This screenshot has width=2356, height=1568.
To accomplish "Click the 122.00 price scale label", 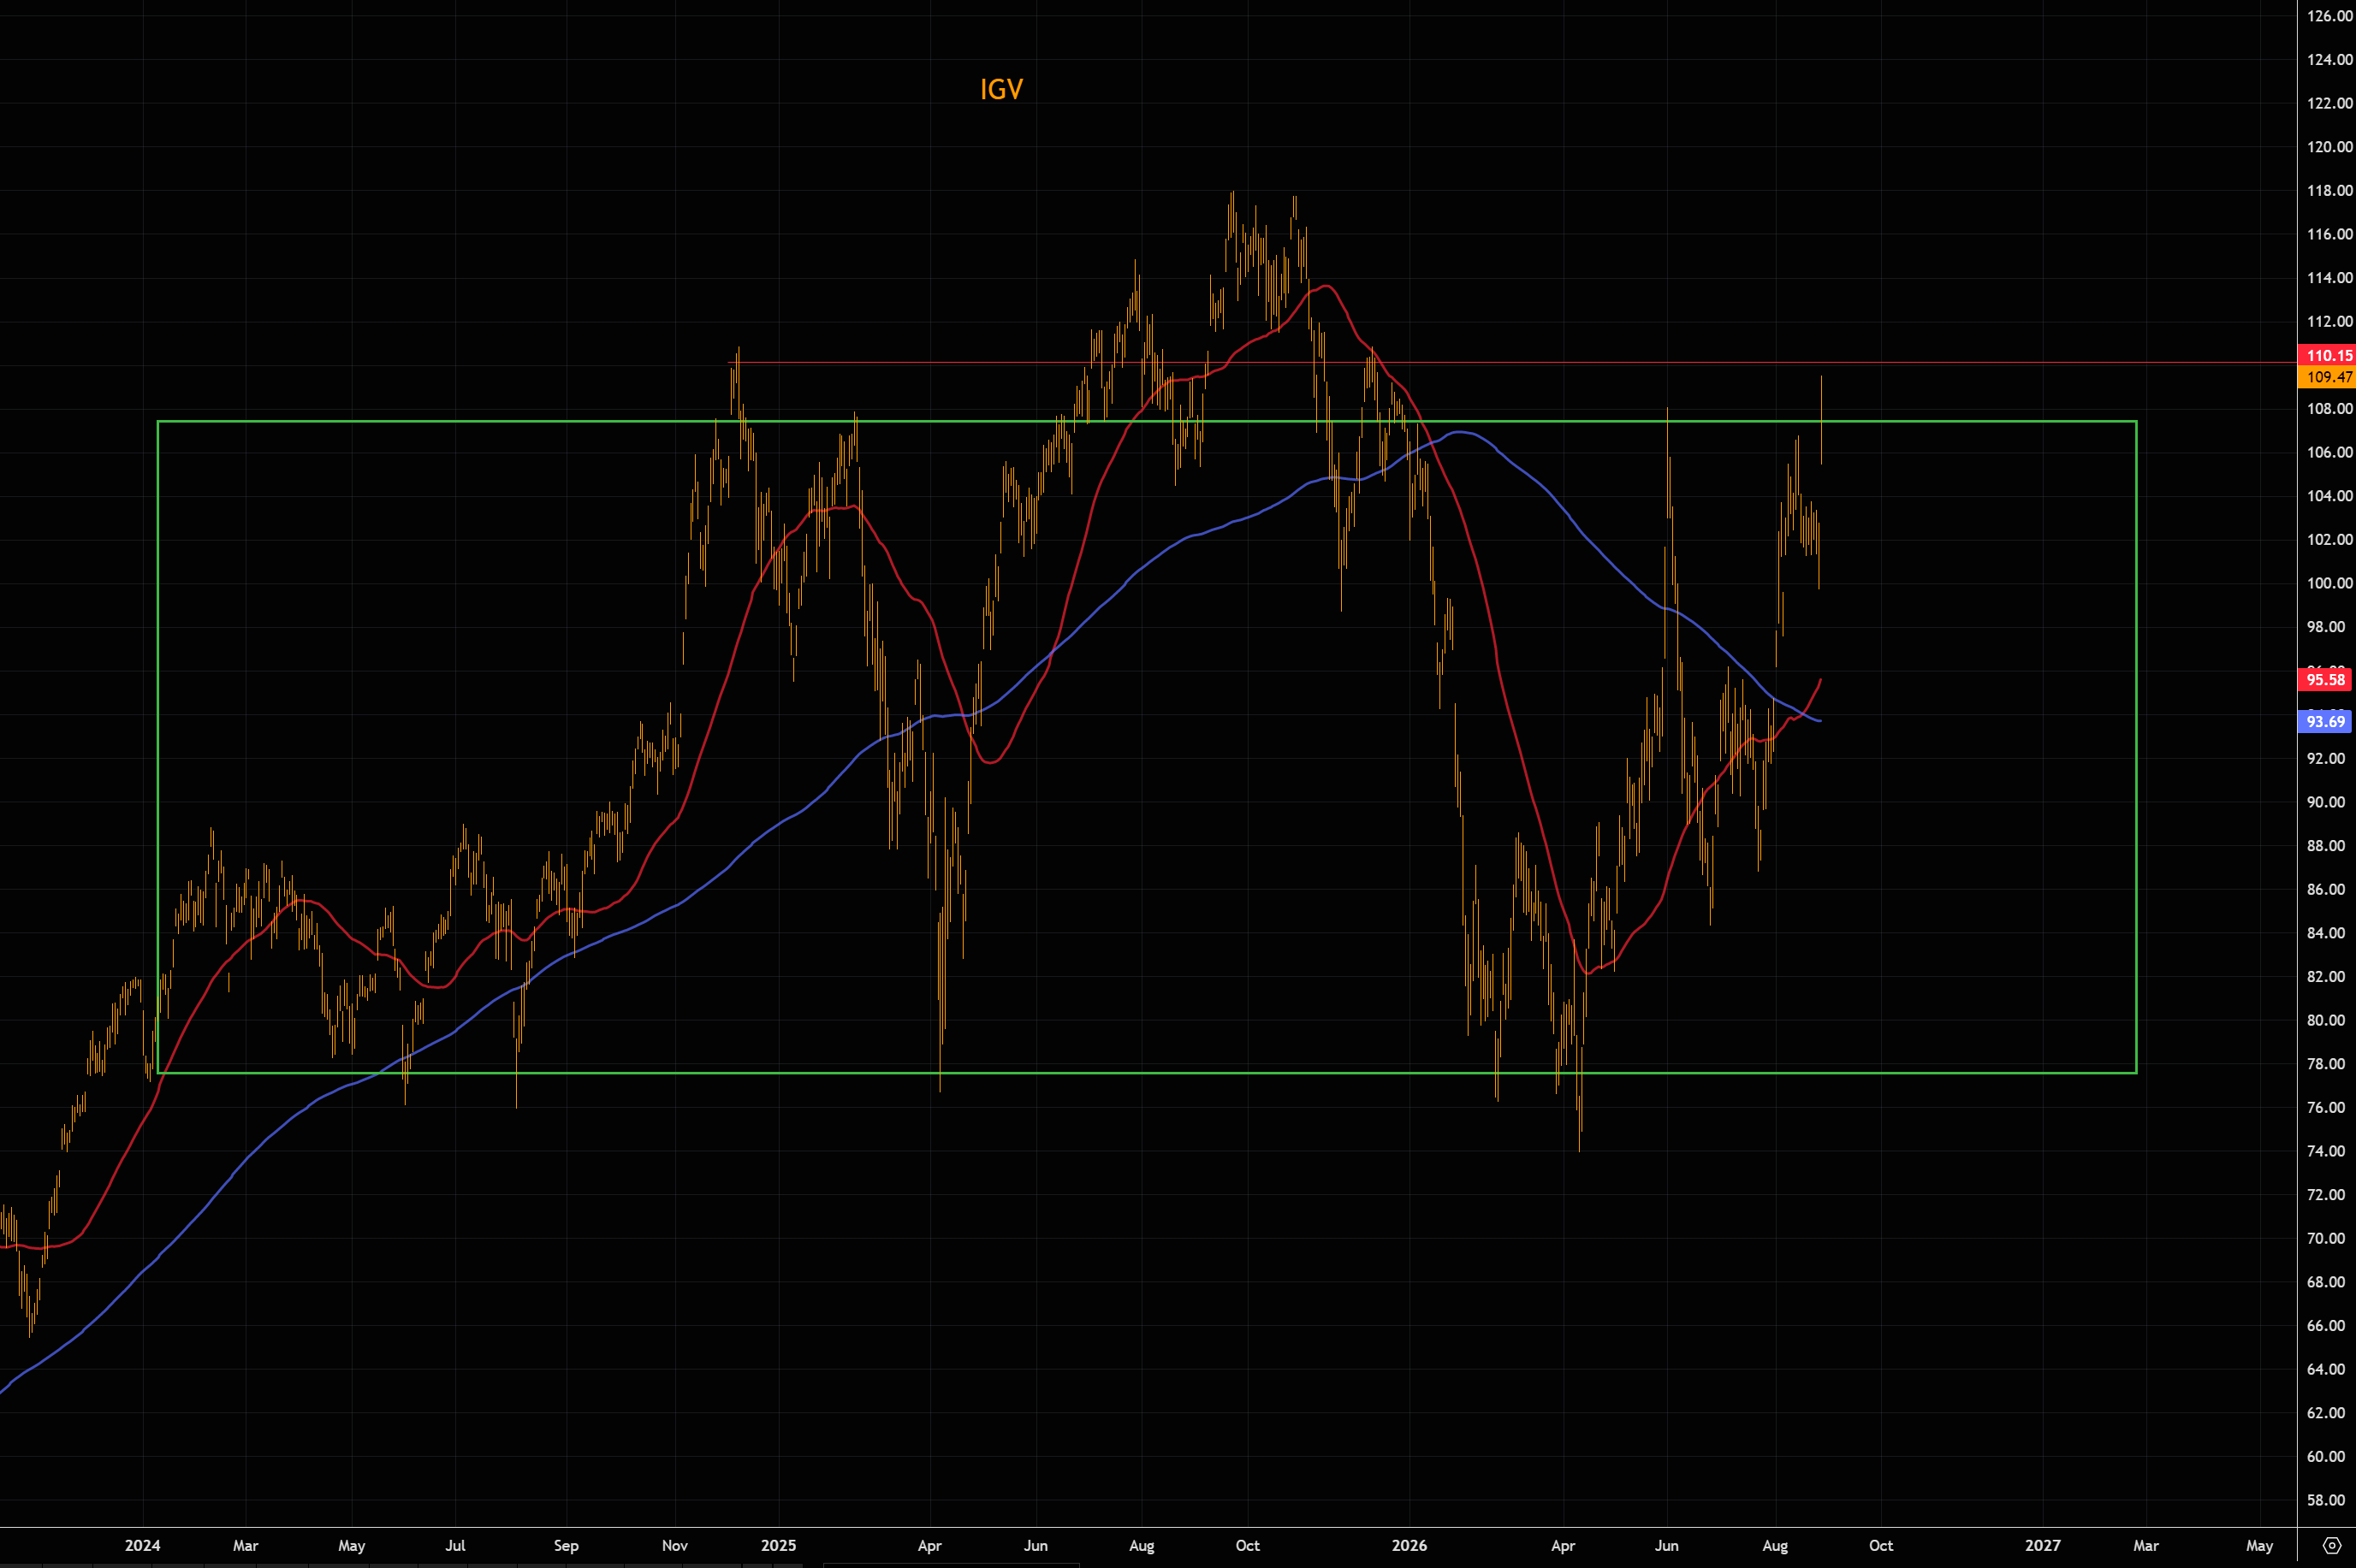I will tap(2329, 103).
